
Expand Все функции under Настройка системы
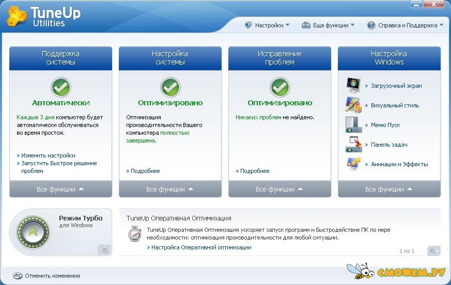click(170, 189)
